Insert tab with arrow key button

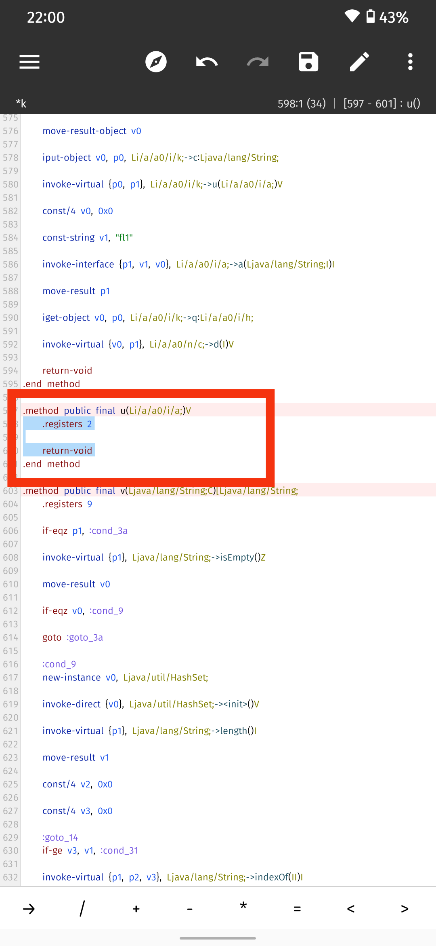click(x=29, y=909)
